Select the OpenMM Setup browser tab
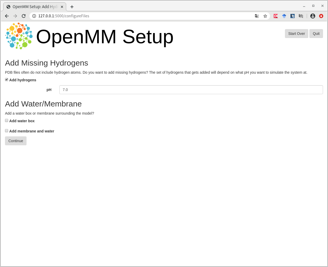The image size is (328, 267). tap(34, 7)
